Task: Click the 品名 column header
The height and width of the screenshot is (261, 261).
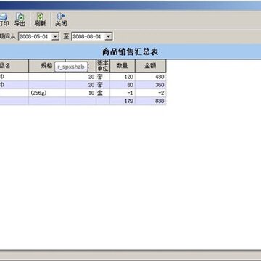Action: point(14,66)
